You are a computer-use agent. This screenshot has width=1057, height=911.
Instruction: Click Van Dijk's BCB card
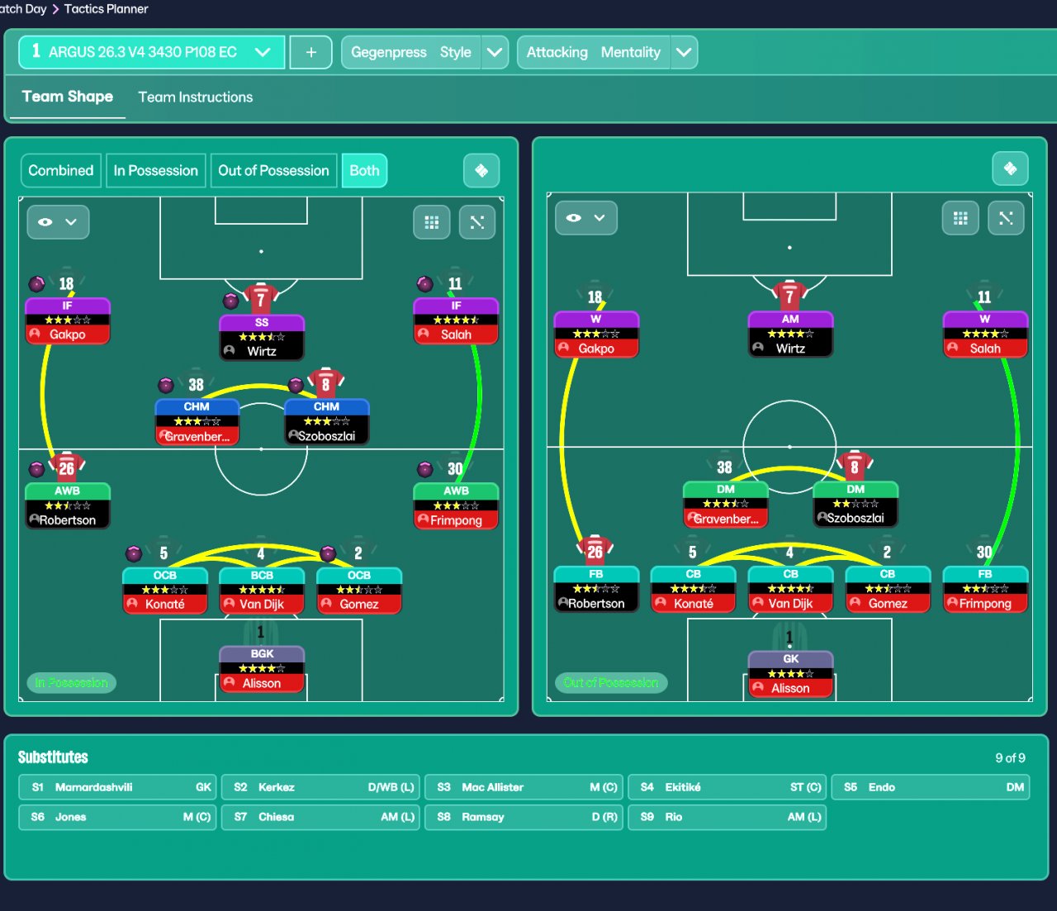262,590
